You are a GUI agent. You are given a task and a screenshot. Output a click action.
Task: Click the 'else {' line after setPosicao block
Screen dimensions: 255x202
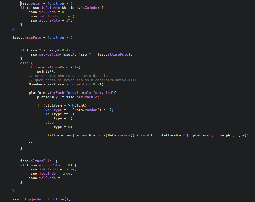point(27,63)
